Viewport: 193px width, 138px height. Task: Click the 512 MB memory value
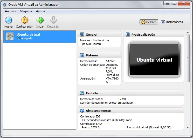(x=111, y=61)
